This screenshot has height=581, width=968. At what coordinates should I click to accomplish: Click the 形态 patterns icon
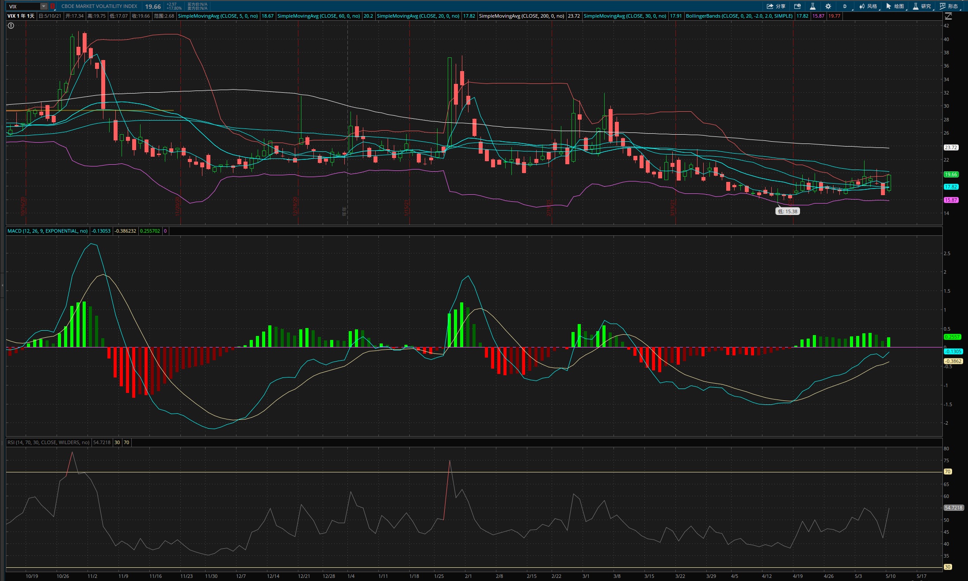[x=949, y=6]
